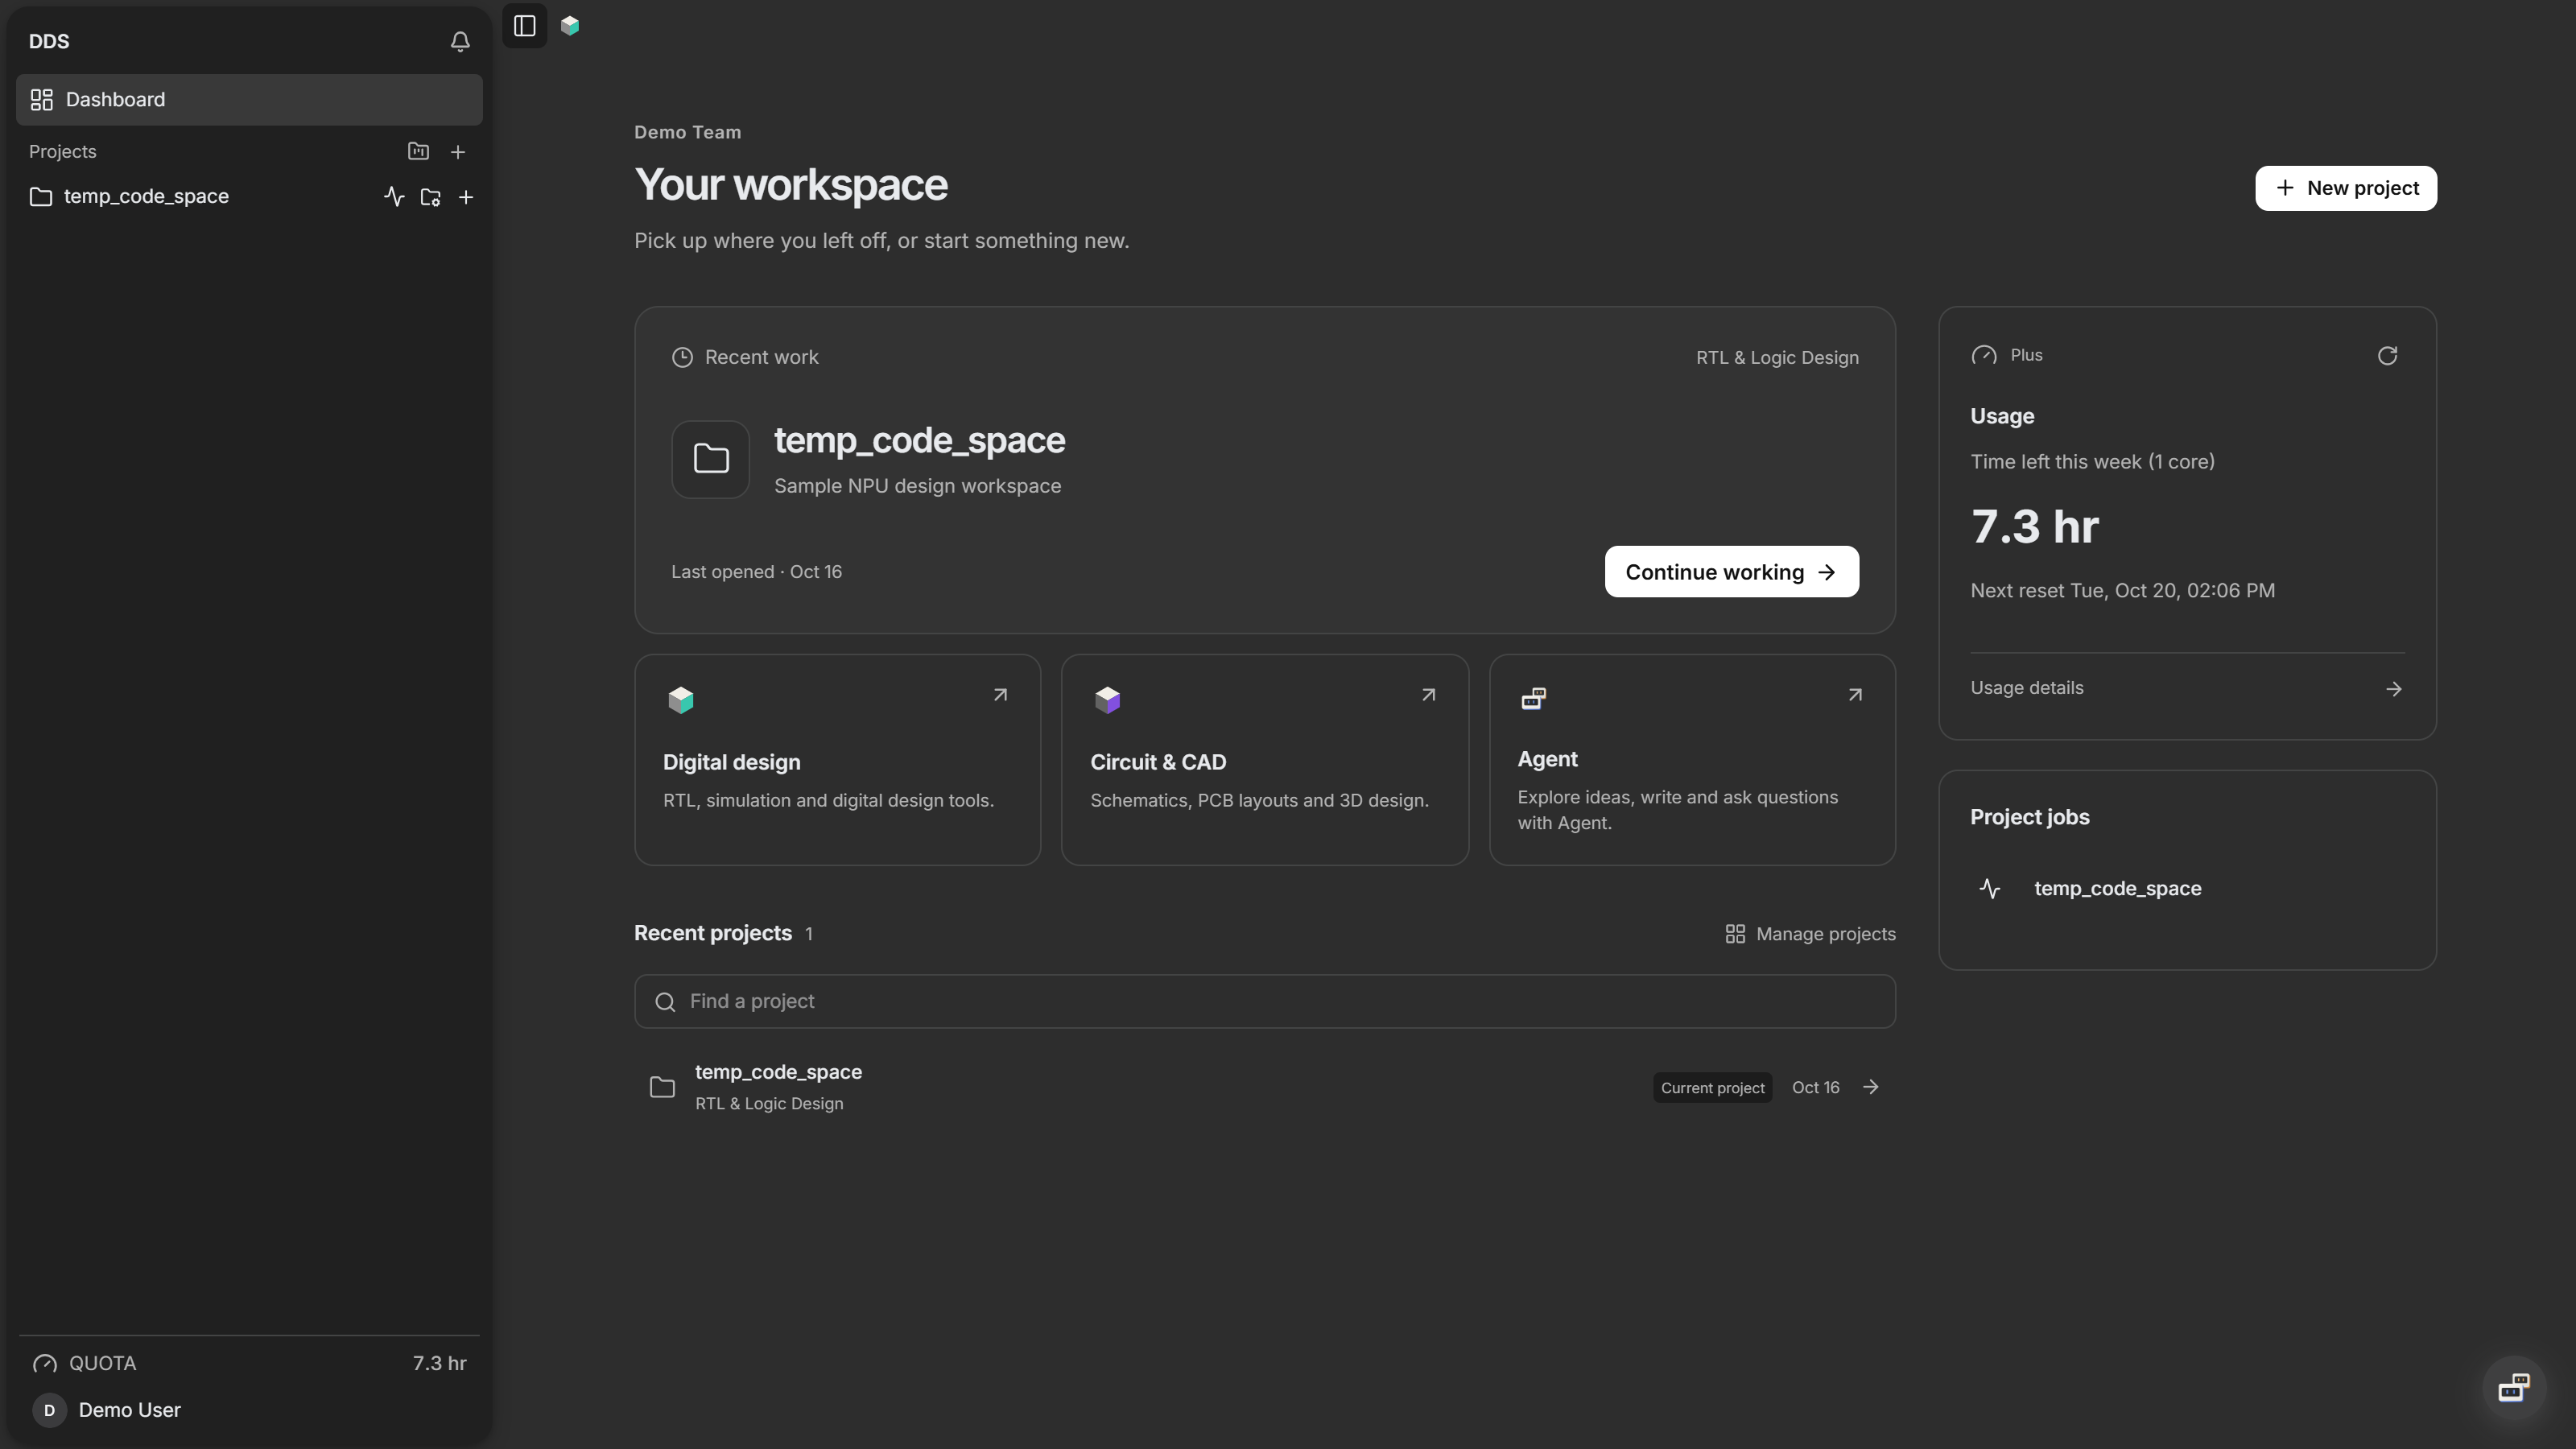Click the RTL & Logic Design tag in Recent work
The height and width of the screenshot is (1449, 2576).
[1777, 358]
